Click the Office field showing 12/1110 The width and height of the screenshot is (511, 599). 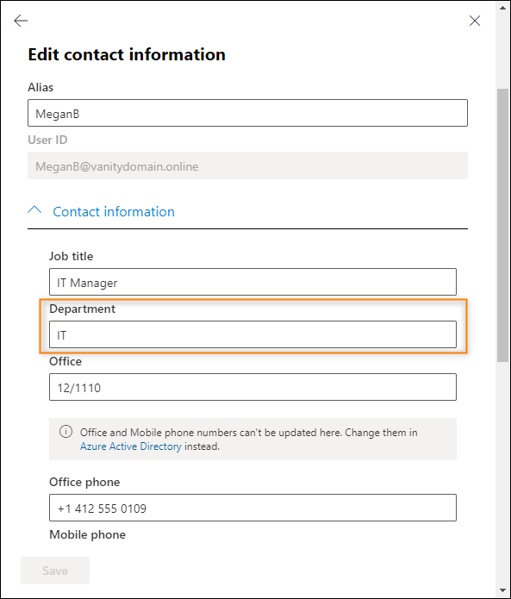coord(252,387)
